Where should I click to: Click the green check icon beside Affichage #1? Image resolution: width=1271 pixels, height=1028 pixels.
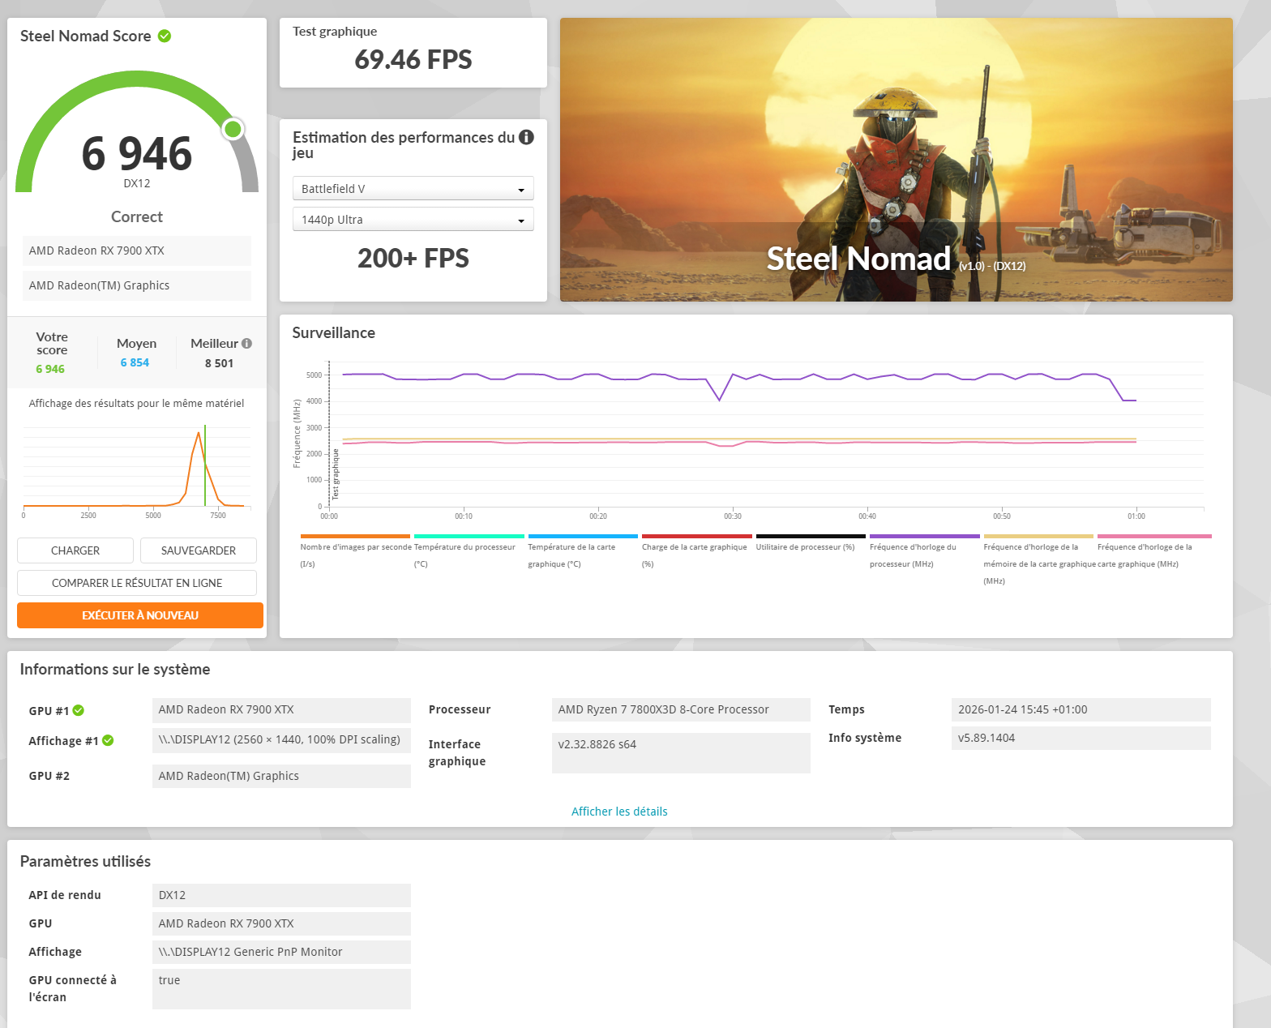108,741
